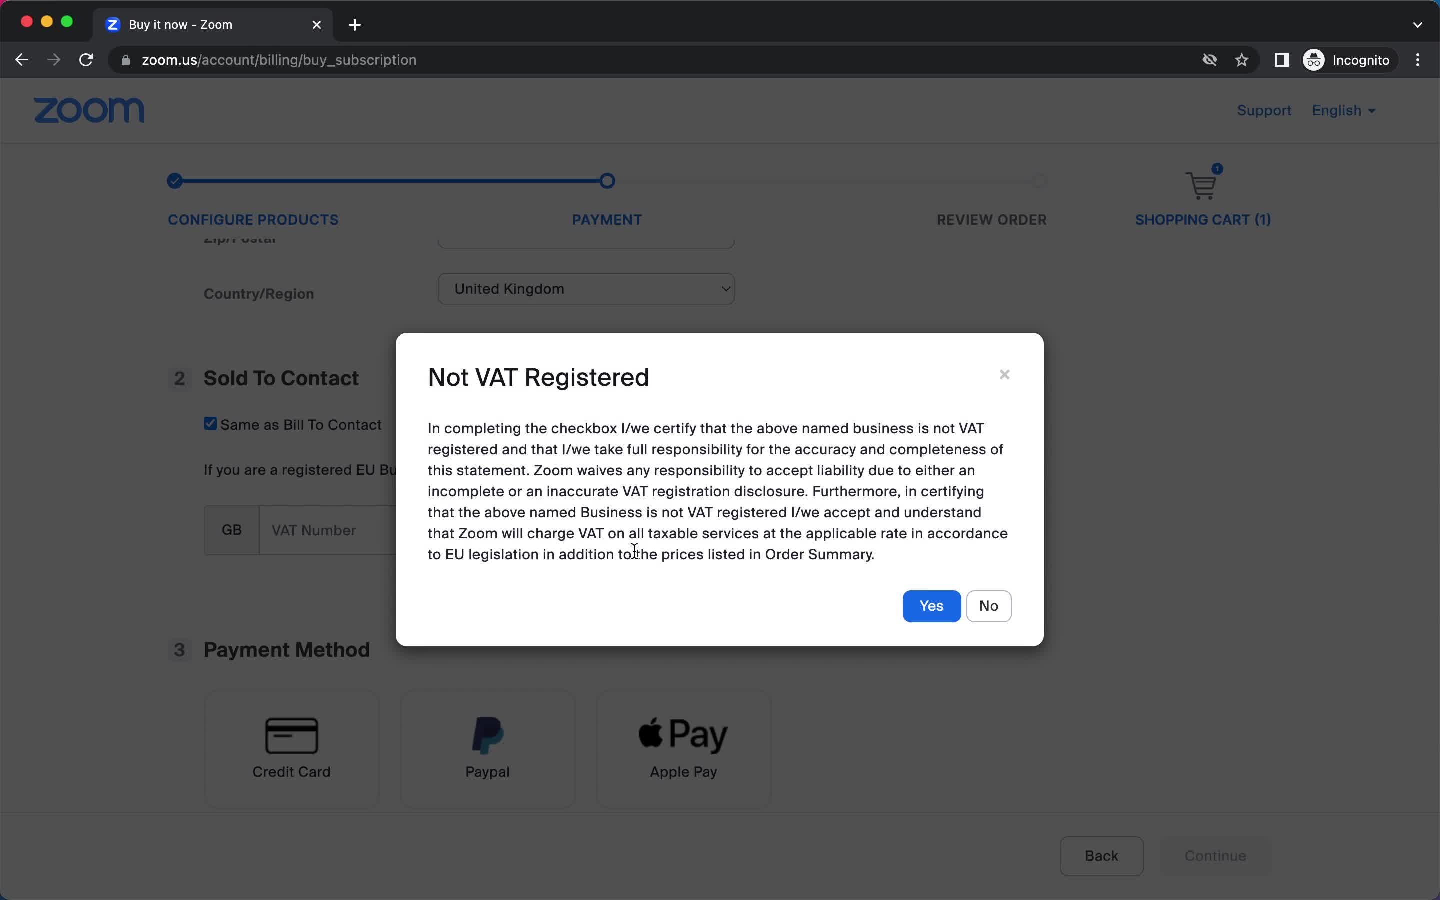The height and width of the screenshot is (900, 1440).
Task: Switch to the Payment tab step
Action: (606, 219)
